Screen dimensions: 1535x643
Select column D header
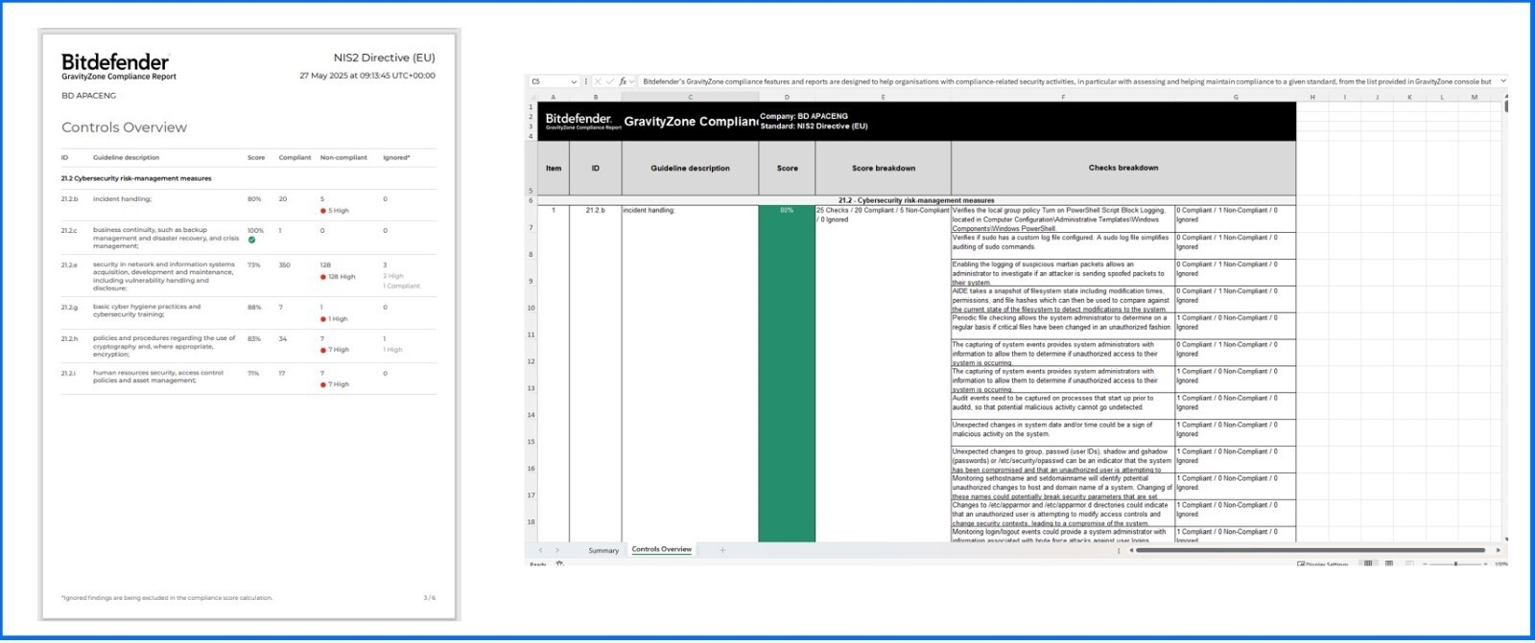point(787,97)
